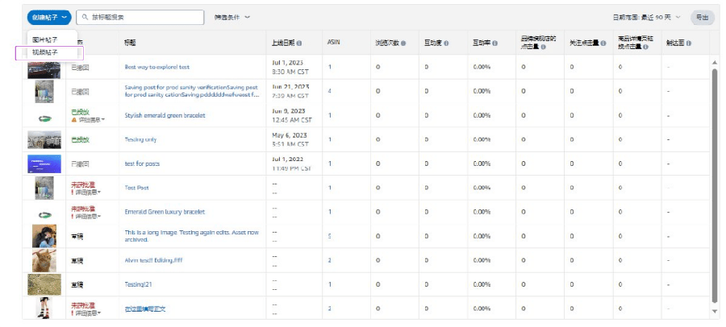Open the 'Emerald Green luxury bracelet' post link
Image resolution: width=726 pixels, height=327 pixels.
(x=165, y=212)
